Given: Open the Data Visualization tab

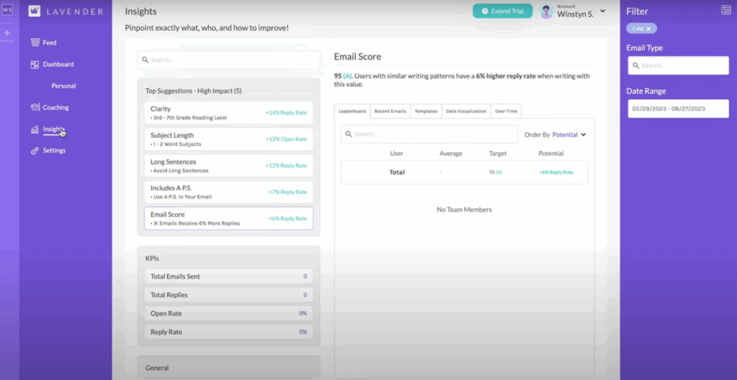Looking at the screenshot, I should [466, 111].
